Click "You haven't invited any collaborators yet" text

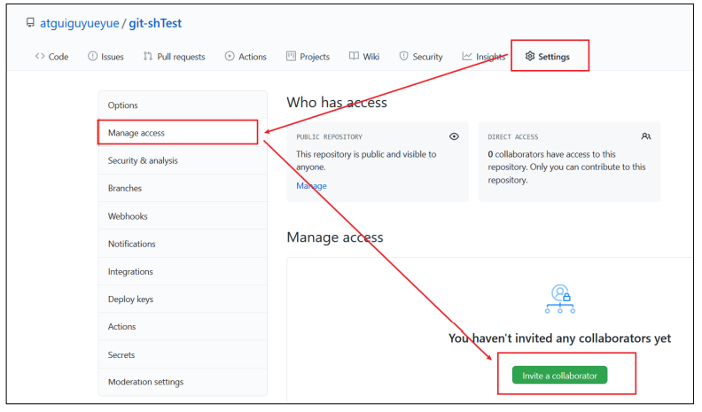coord(559,338)
